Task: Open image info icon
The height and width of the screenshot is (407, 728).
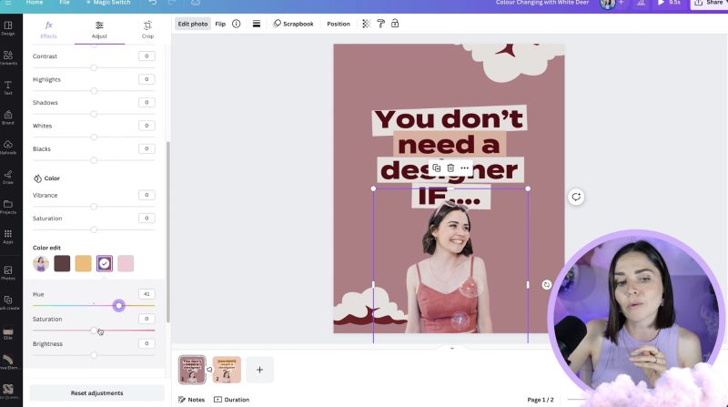Action: [x=237, y=24]
